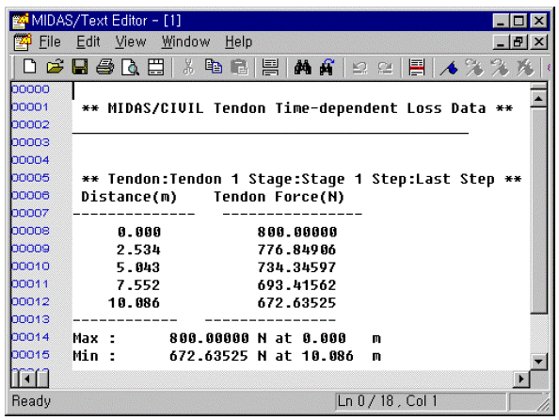Open the Help menu

click(x=238, y=42)
